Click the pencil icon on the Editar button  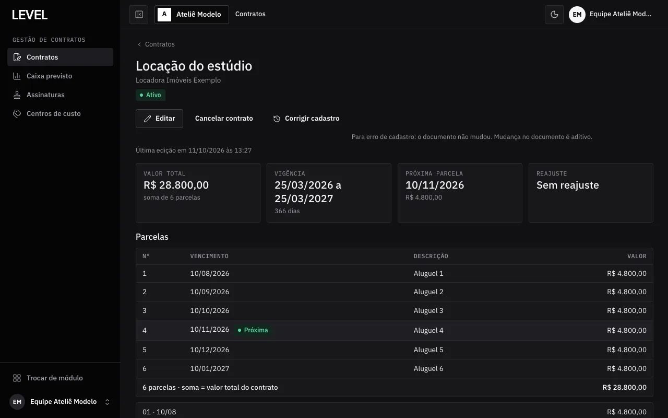pyautogui.click(x=148, y=119)
